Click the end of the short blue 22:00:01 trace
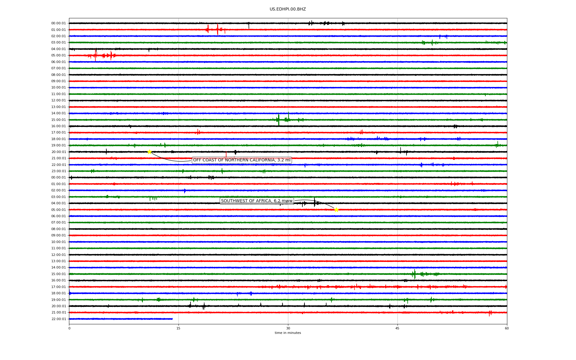The image size is (576, 360). pyautogui.click(x=172, y=319)
